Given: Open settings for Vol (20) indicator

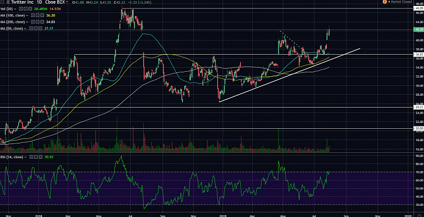Looking at the screenshot, I should 25,9.
